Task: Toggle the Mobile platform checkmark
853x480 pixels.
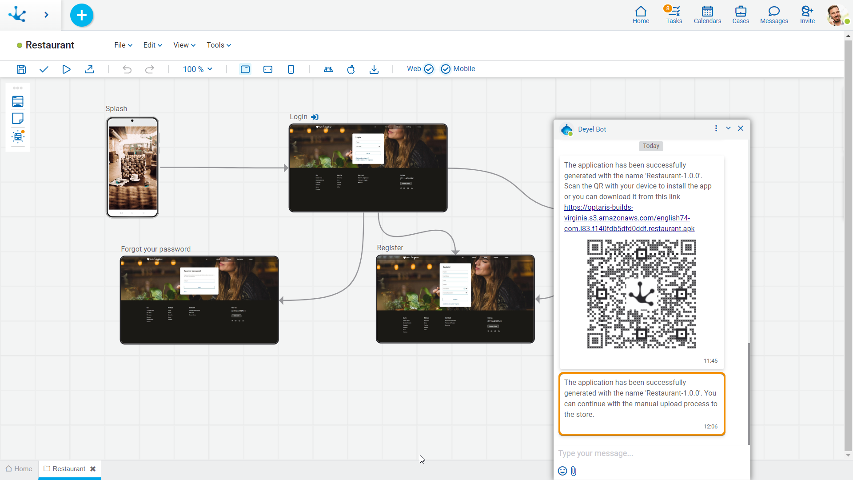Action: click(x=446, y=69)
